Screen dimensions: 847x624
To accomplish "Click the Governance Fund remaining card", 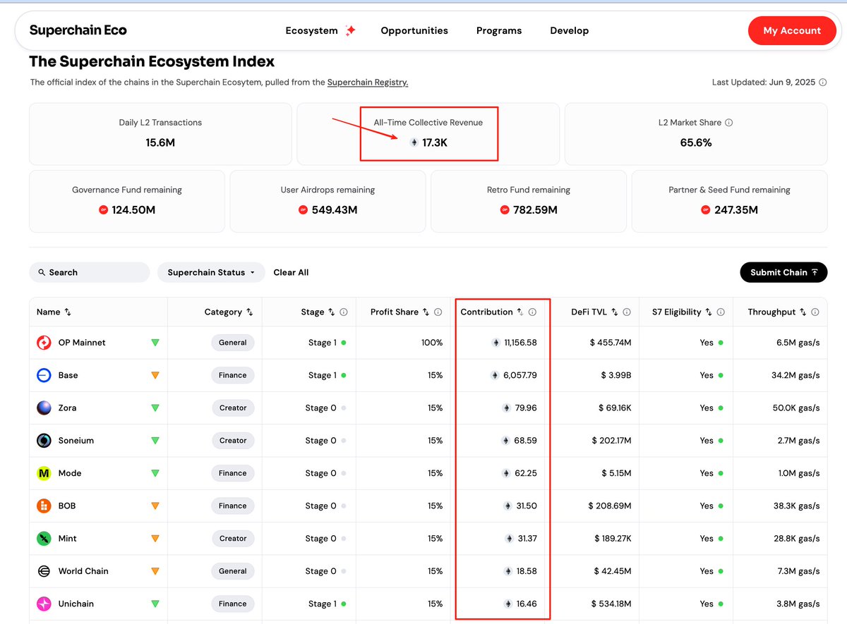I will click(x=127, y=201).
